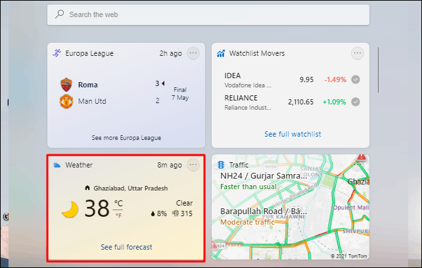Image resolution: width=422 pixels, height=268 pixels.
Task: Select the RELIANCE stock symbol
Action: point(241,98)
